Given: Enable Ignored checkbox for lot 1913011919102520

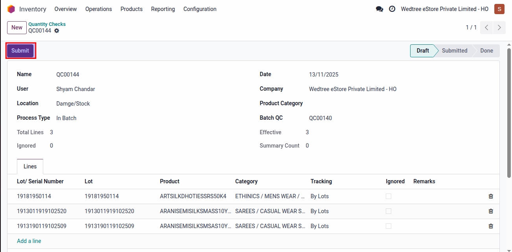Looking at the screenshot, I should click(388, 211).
